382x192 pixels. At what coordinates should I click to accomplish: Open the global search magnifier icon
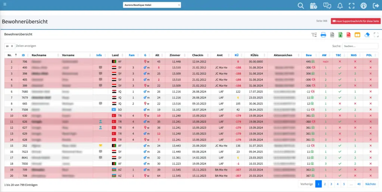point(301,6)
